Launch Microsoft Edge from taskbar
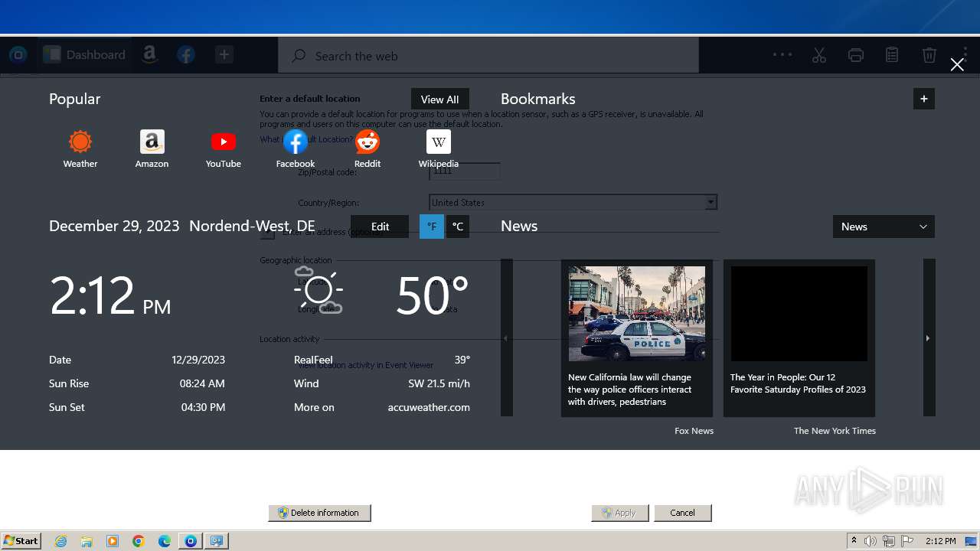Viewport: 980px width, 551px height. pyautogui.click(x=165, y=541)
